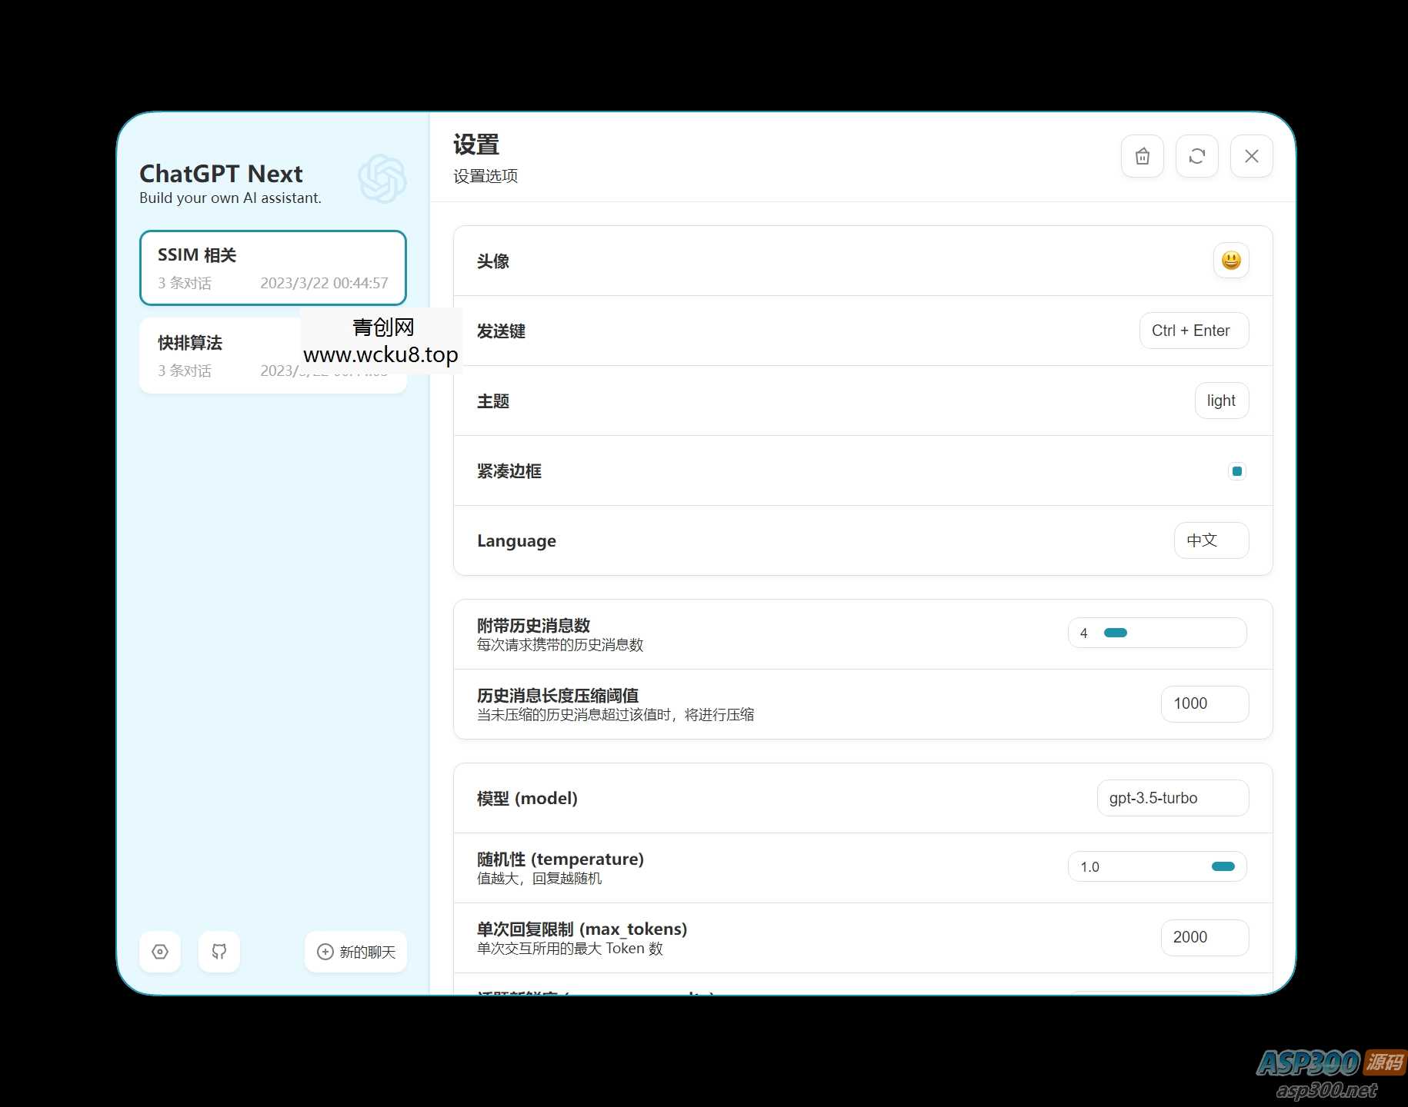Change theme using the light dropdown

click(1221, 401)
